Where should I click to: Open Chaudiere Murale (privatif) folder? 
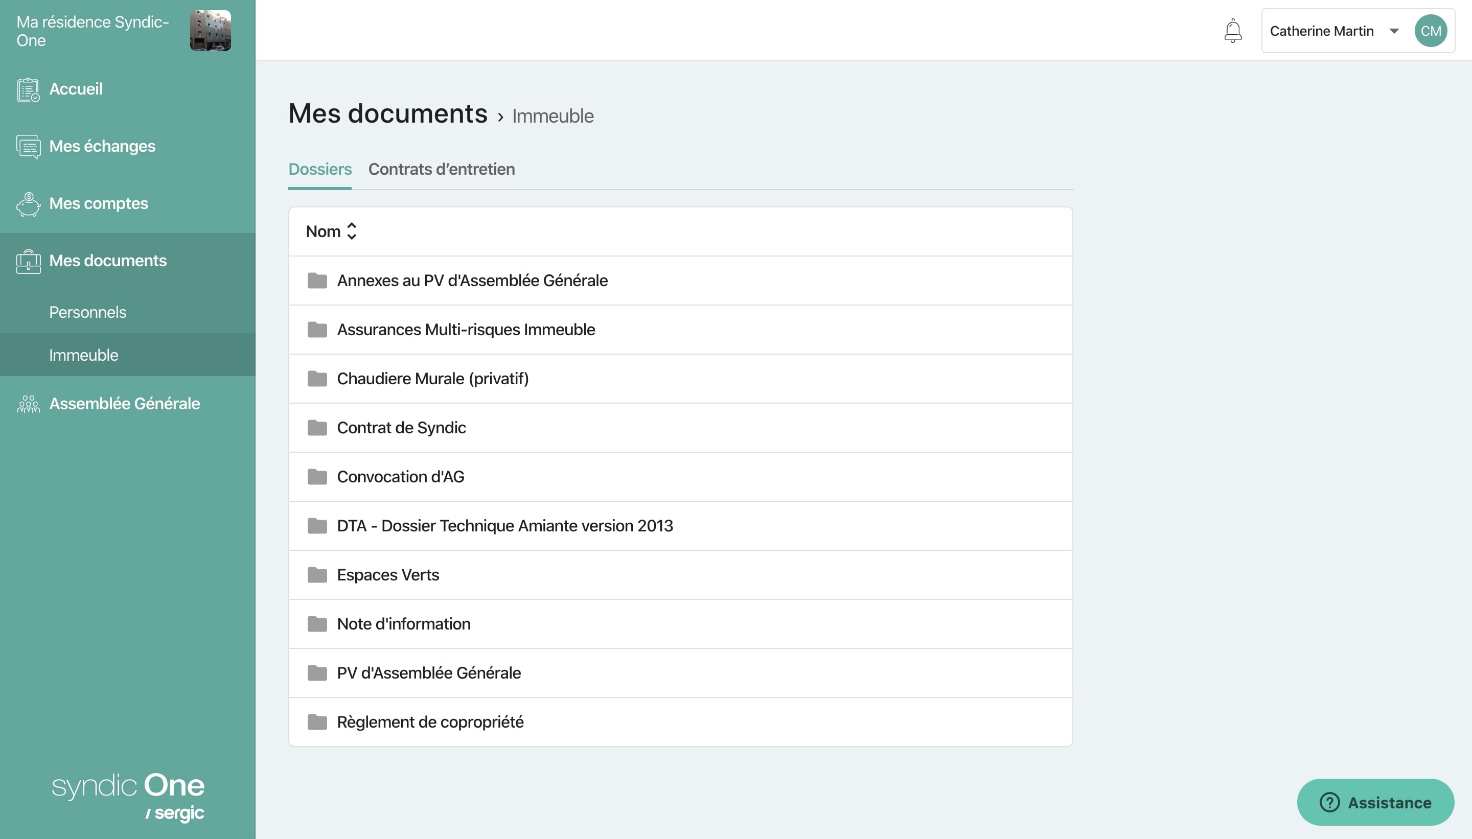tap(680, 379)
